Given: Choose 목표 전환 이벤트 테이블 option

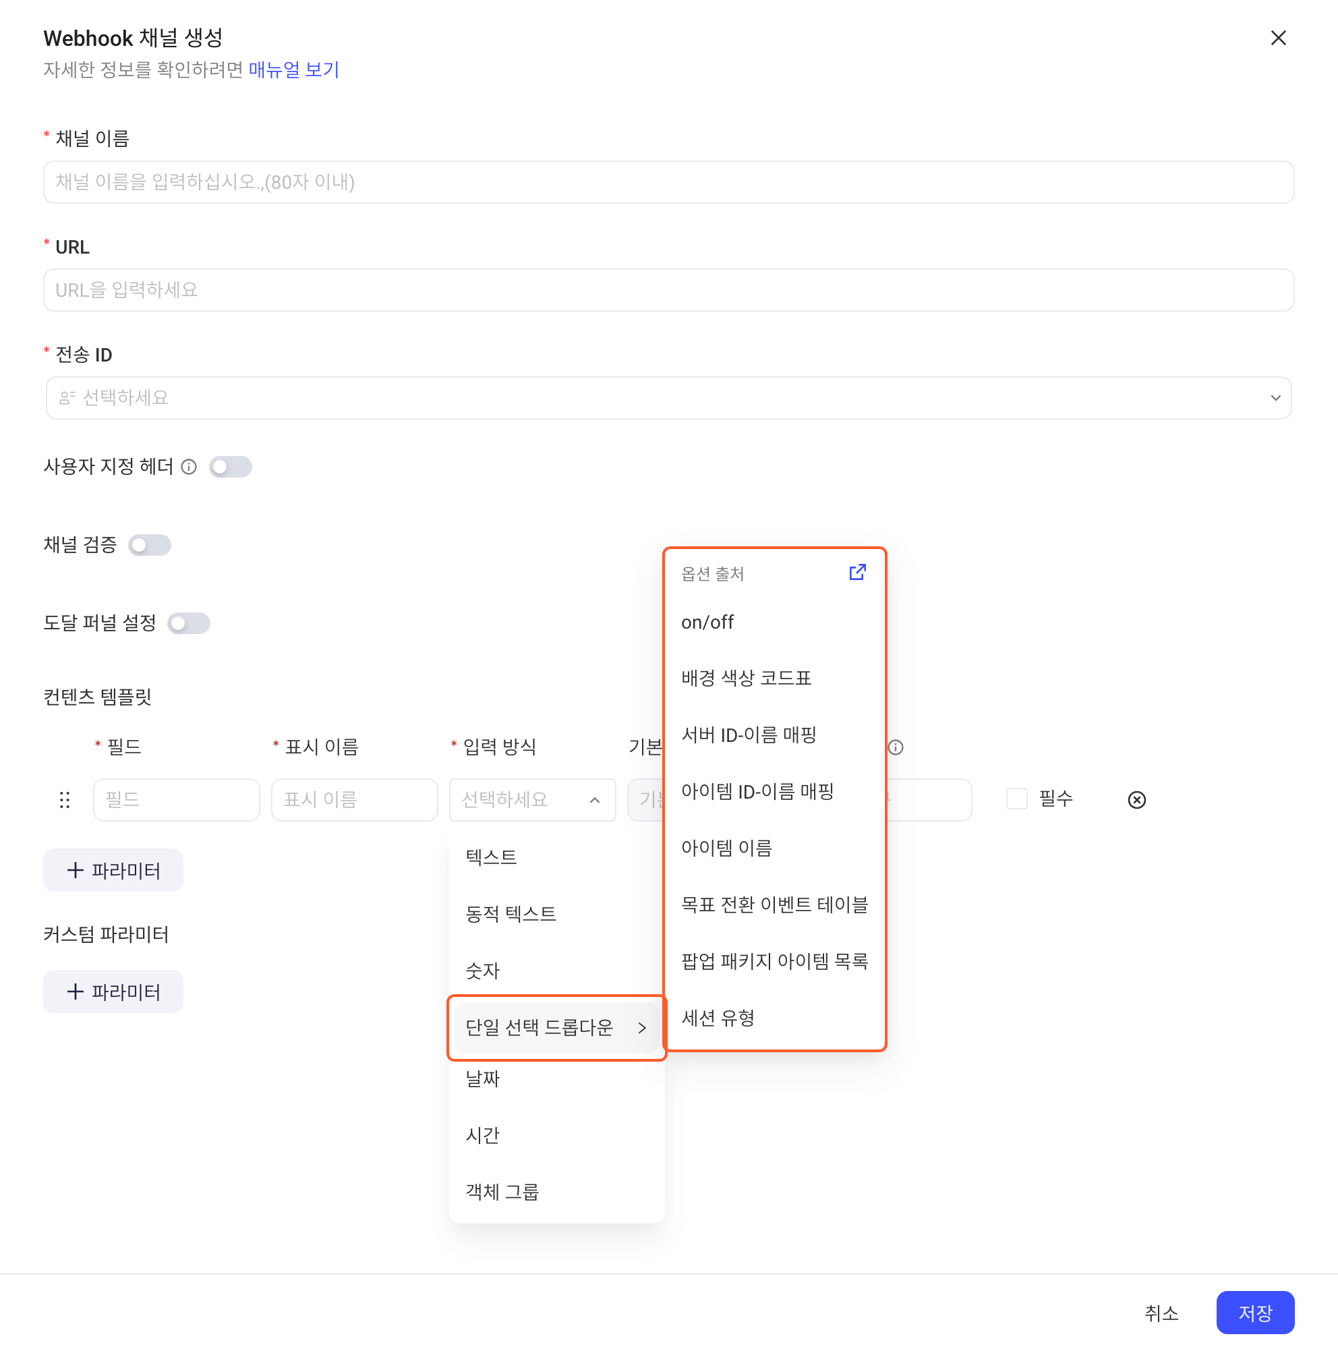Looking at the screenshot, I should click(775, 905).
